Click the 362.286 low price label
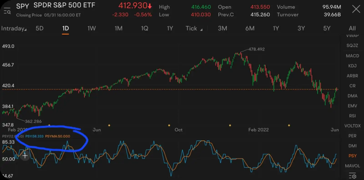The width and height of the screenshot is (364, 180). point(33,121)
